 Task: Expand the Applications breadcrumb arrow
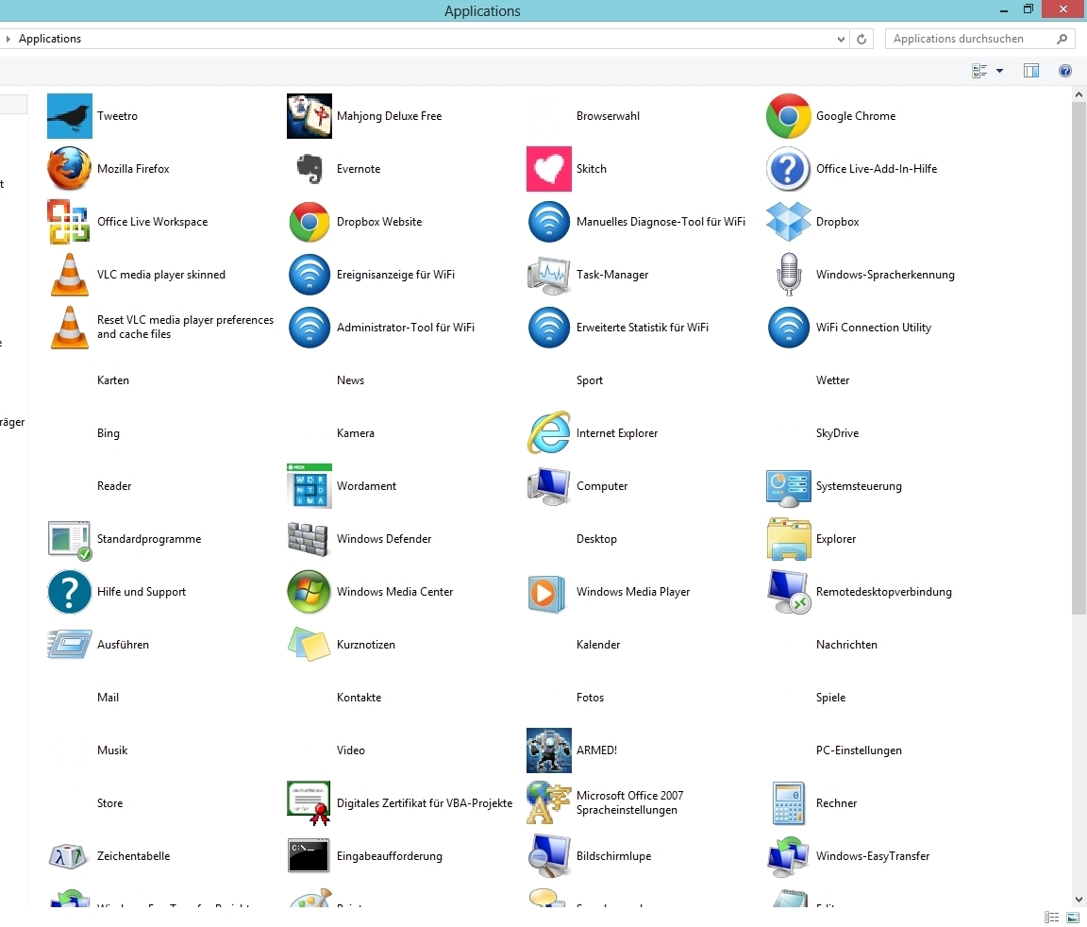8,39
